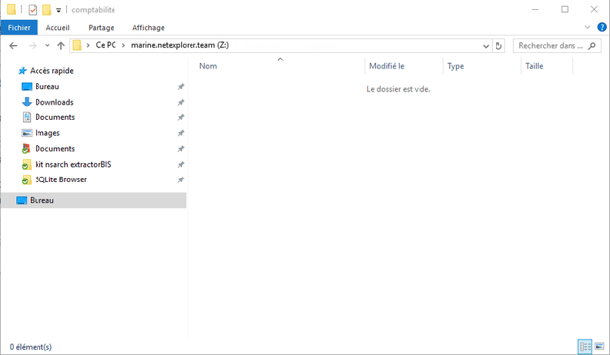Click the search magnifier icon
Image resolution: width=610 pixels, height=355 pixels.
pos(592,46)
